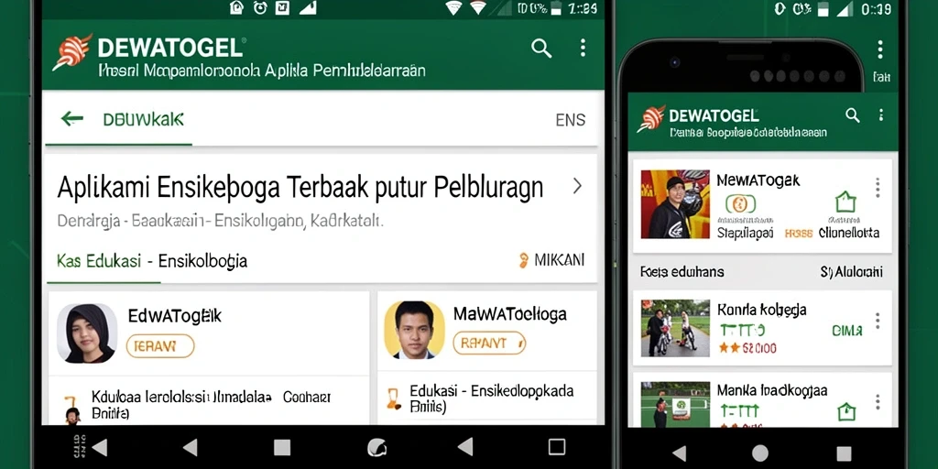Tap the back triangle in right phone navigation bar
Screen dimensions: 938x469
[680, 453]
